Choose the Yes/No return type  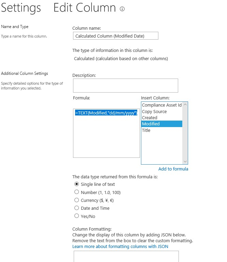[77, 216]
